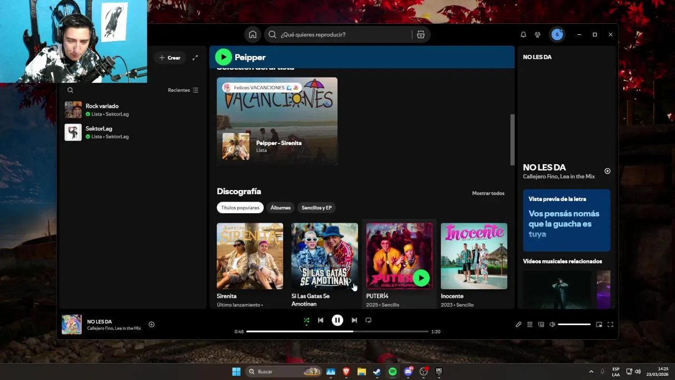This screenshot has height=380, width=675.
Task: Select the Álbumes filter
Action: 281,207
